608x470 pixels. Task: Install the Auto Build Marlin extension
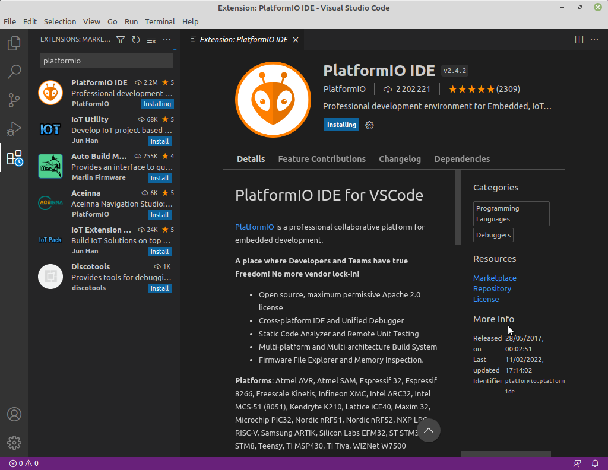pyautogui.click(x=160, y=178)
